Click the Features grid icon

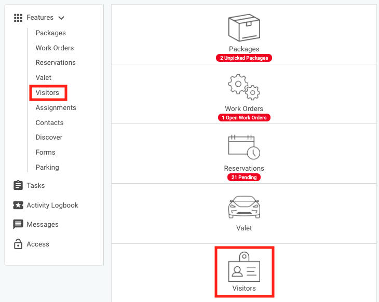[18, 18]
